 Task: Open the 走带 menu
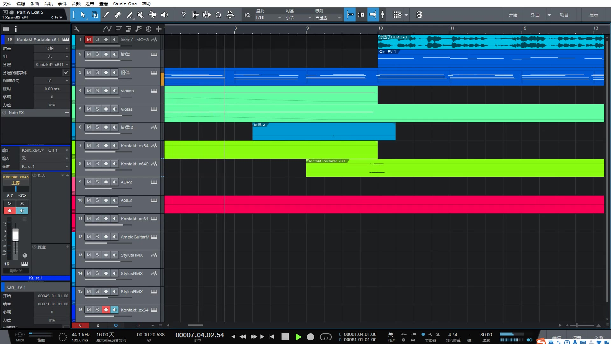90,4
